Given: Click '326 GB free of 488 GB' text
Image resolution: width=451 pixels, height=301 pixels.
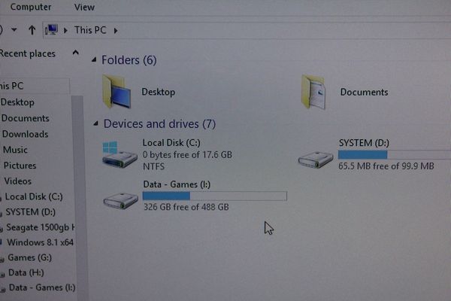Looking at the screenshot, I should click(x=186, y=207).
